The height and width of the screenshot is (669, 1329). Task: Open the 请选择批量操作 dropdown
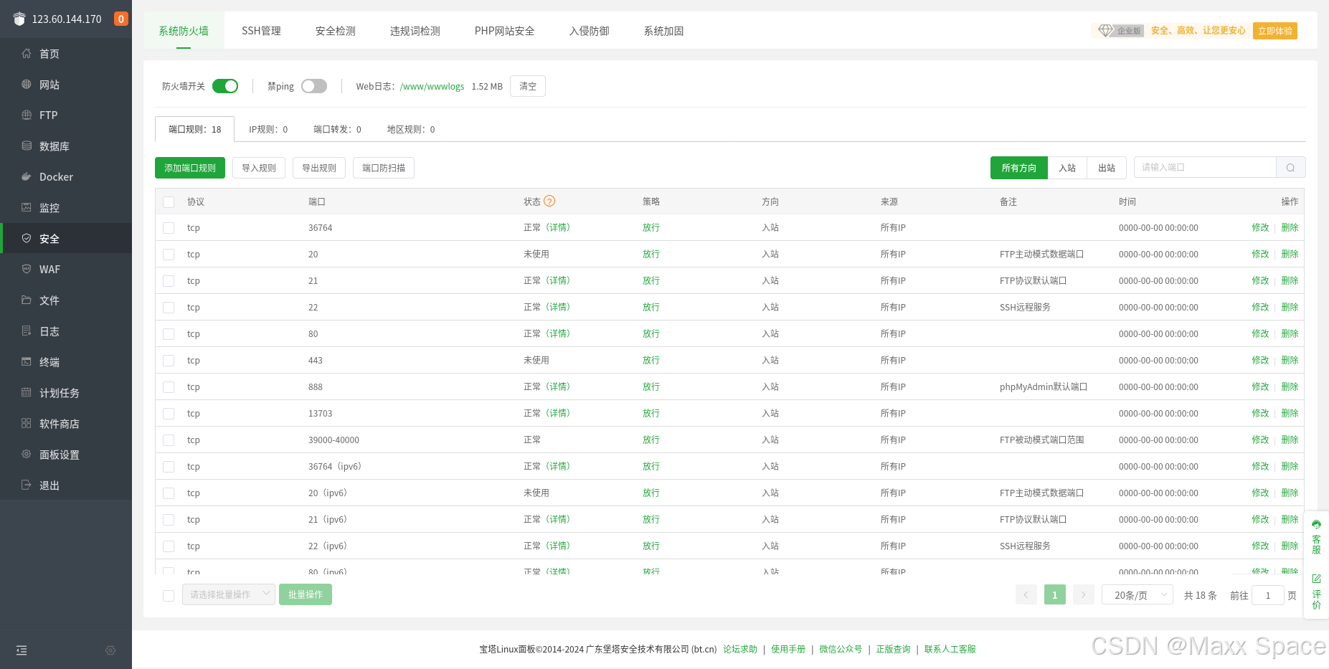click(229, 594)
